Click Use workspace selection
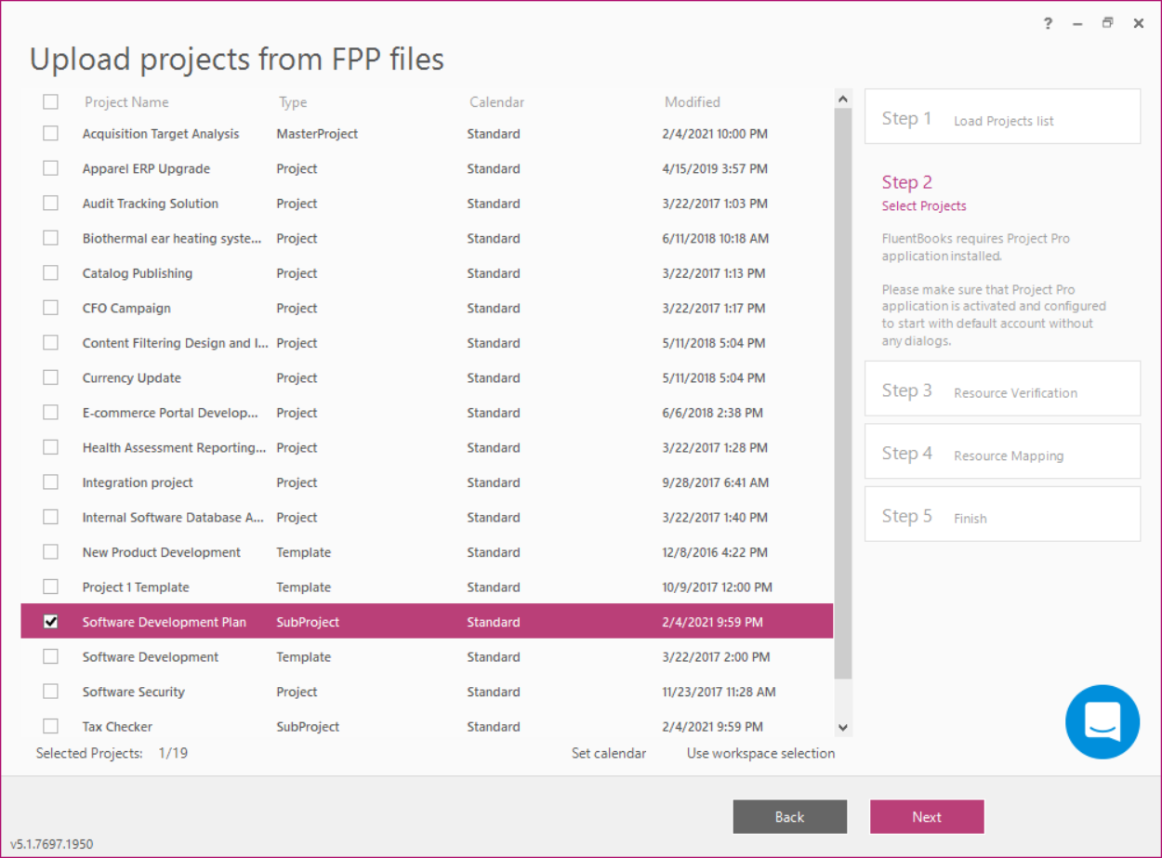This screenshot has height=858, width=1162. point(760,753)
